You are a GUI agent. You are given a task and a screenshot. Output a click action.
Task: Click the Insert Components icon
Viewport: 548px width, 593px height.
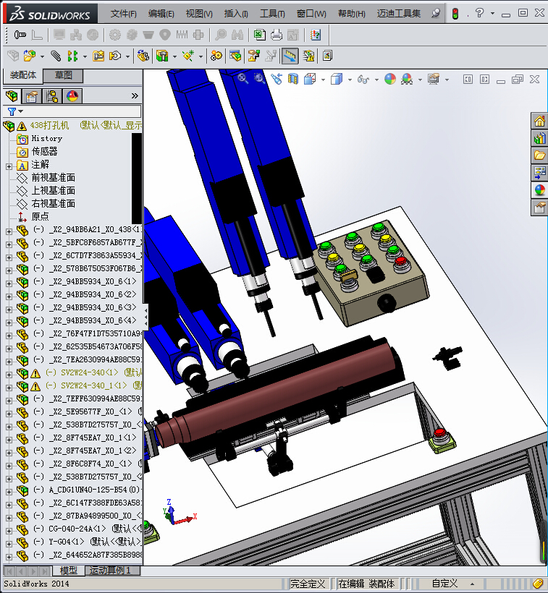(x=30, y=56)
